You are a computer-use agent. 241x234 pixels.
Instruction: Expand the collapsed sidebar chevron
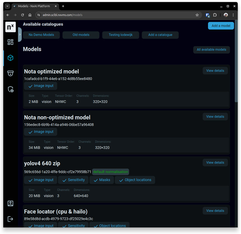point(20,35)
